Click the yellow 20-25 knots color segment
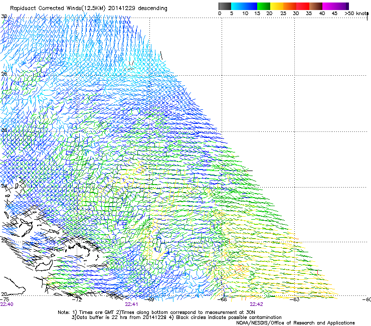 click(x=277, y=6)
